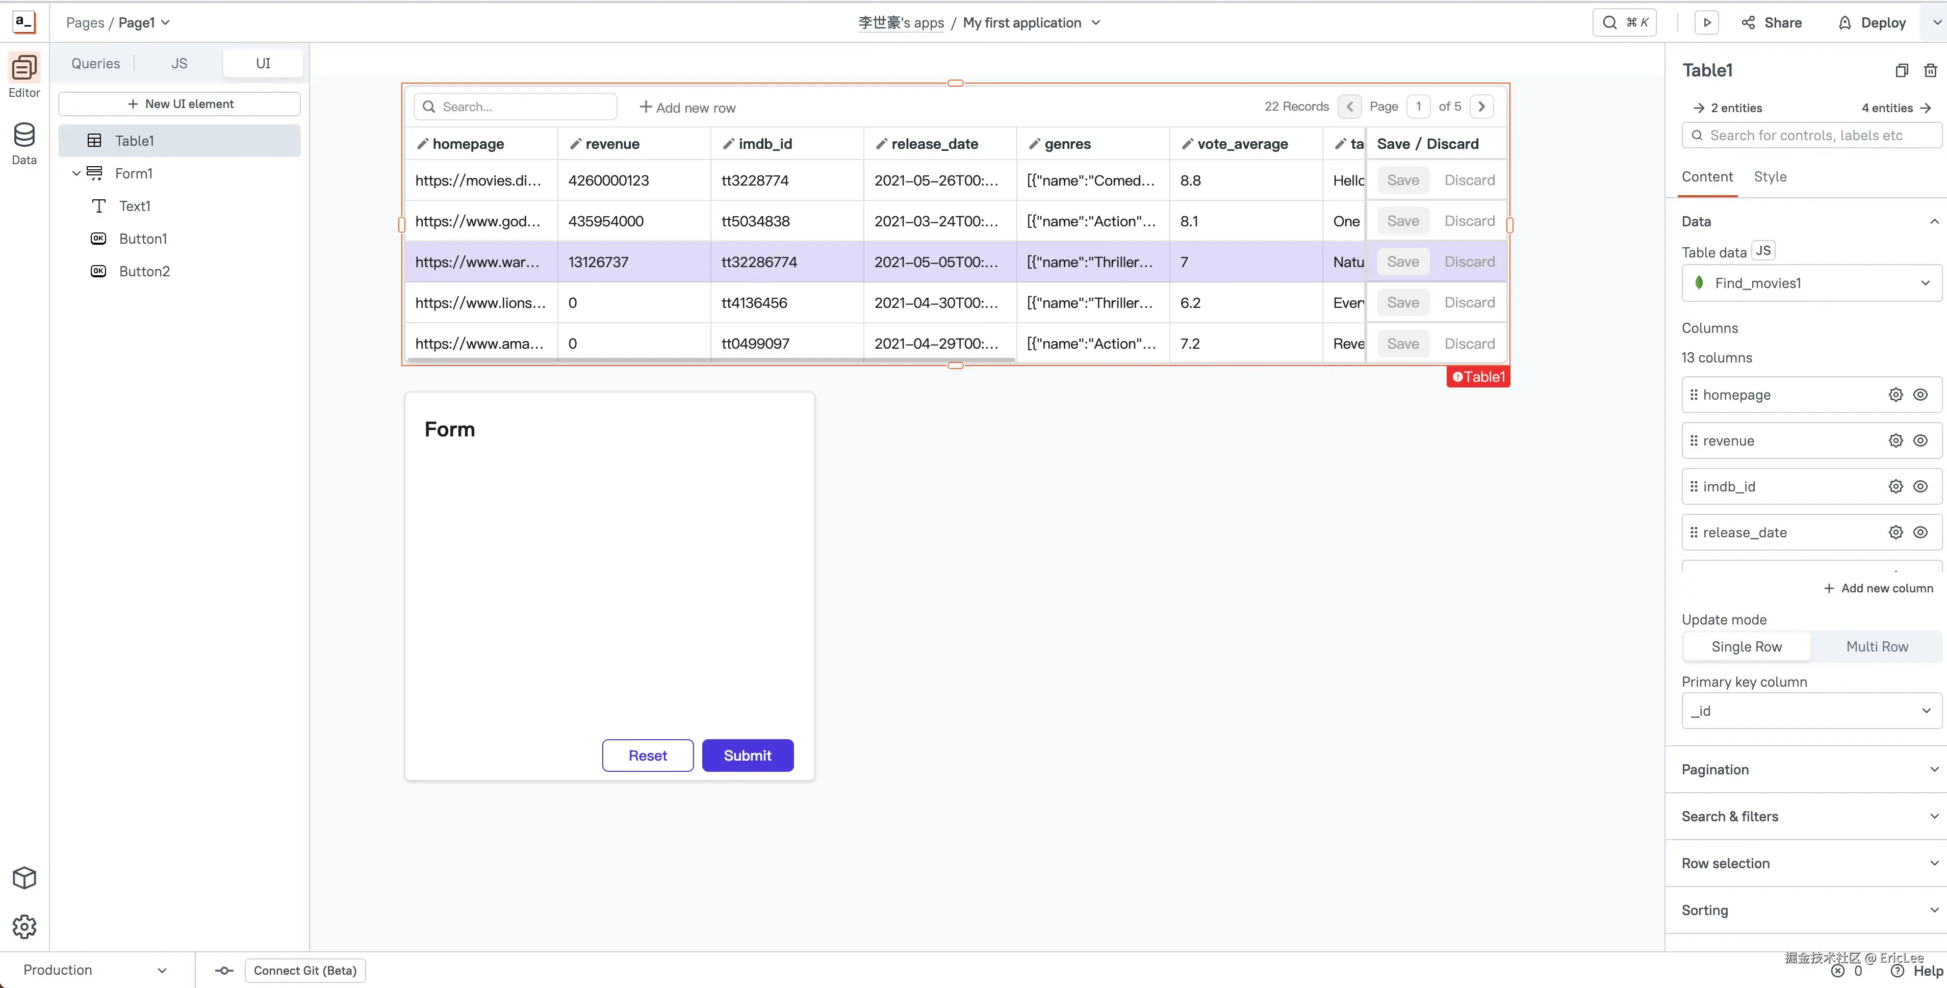1947x988 pixels.
Task: Toggle homepage column visibility with the eye icon
Action: (1920, 395)
